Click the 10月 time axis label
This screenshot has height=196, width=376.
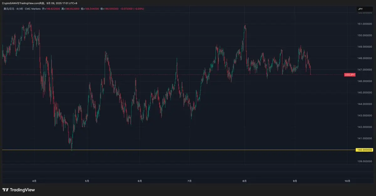(347, 181)
